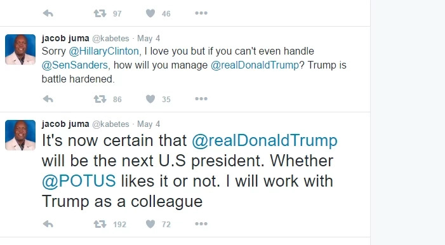Viewport: 445px width, 245px height.
Task: Reply to the tweet with 97 retweets
Action: click(x=48, y=13)
